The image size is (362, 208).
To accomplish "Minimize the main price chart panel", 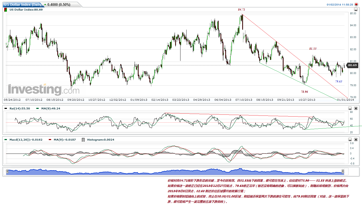I will click(x=356, y=10).
